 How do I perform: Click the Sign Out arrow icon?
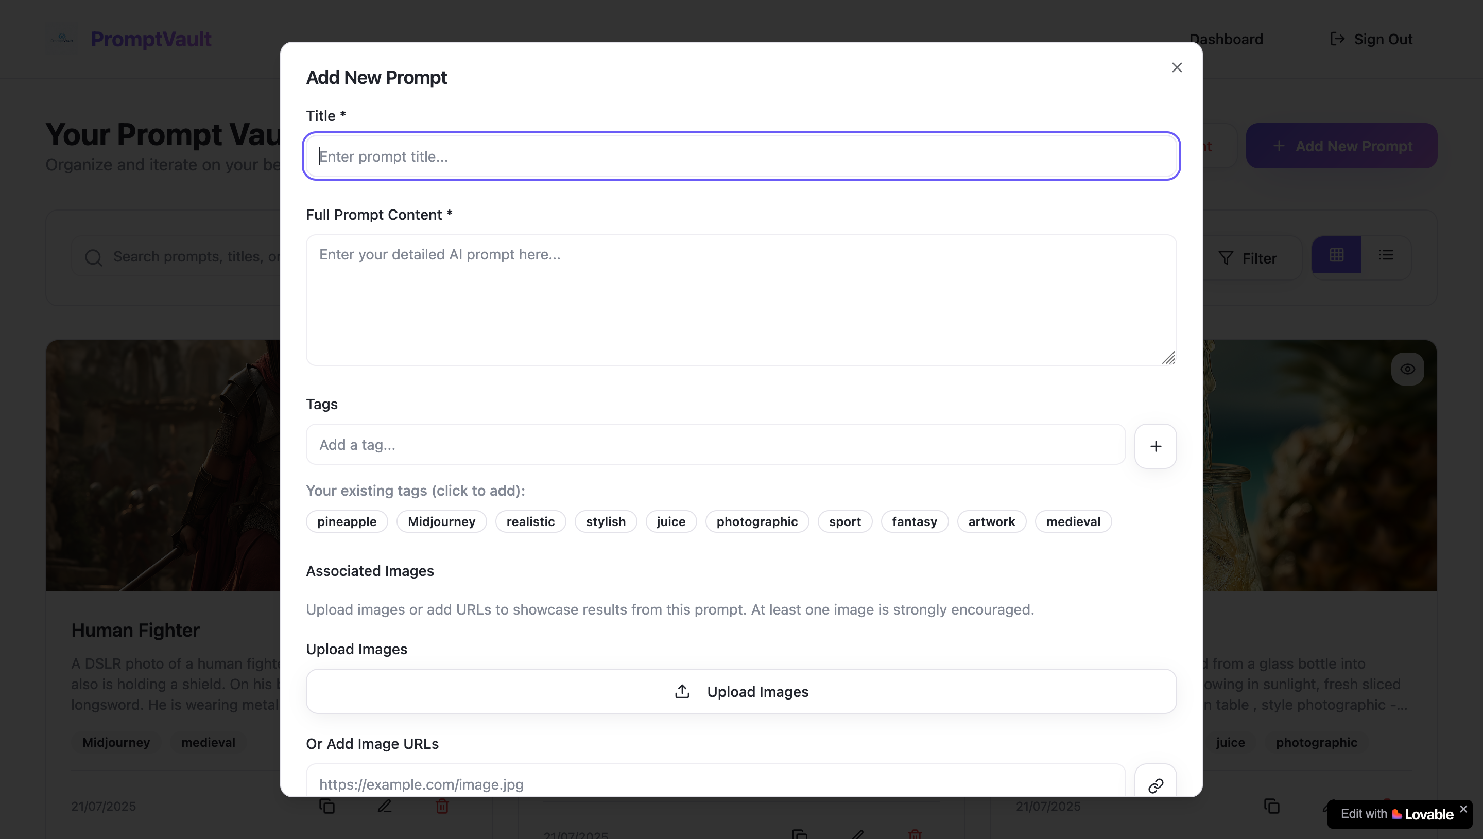click(x=1338, y=39)
